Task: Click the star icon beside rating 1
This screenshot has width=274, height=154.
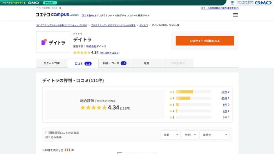Action: [171, 117]
